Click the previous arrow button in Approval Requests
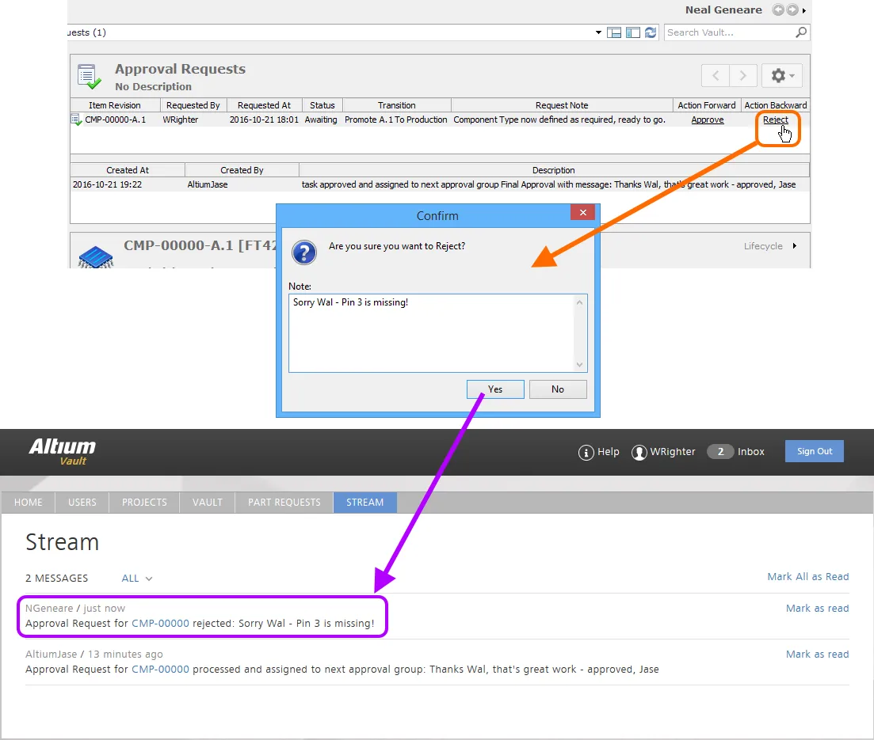Viewport: 874px width, 740px height. click(716, 75)
